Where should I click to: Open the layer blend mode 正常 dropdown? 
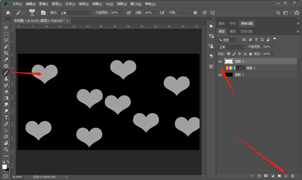point(232,47)
